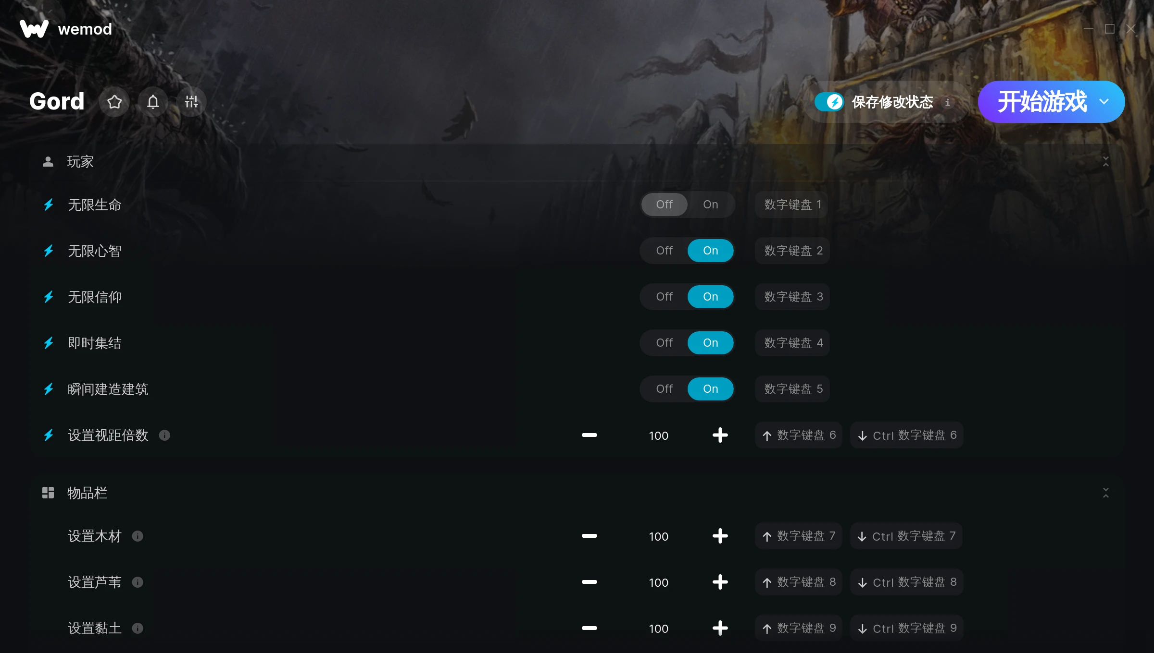1154x653 pixels.
Task: Turn on 无限生命 cheat
Action: pos(710,205)
